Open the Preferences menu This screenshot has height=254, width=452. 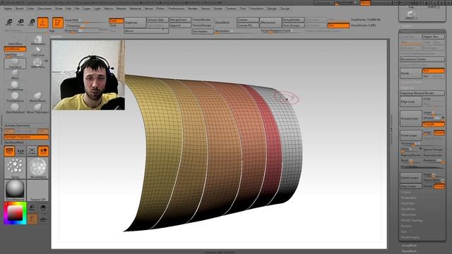177,8
